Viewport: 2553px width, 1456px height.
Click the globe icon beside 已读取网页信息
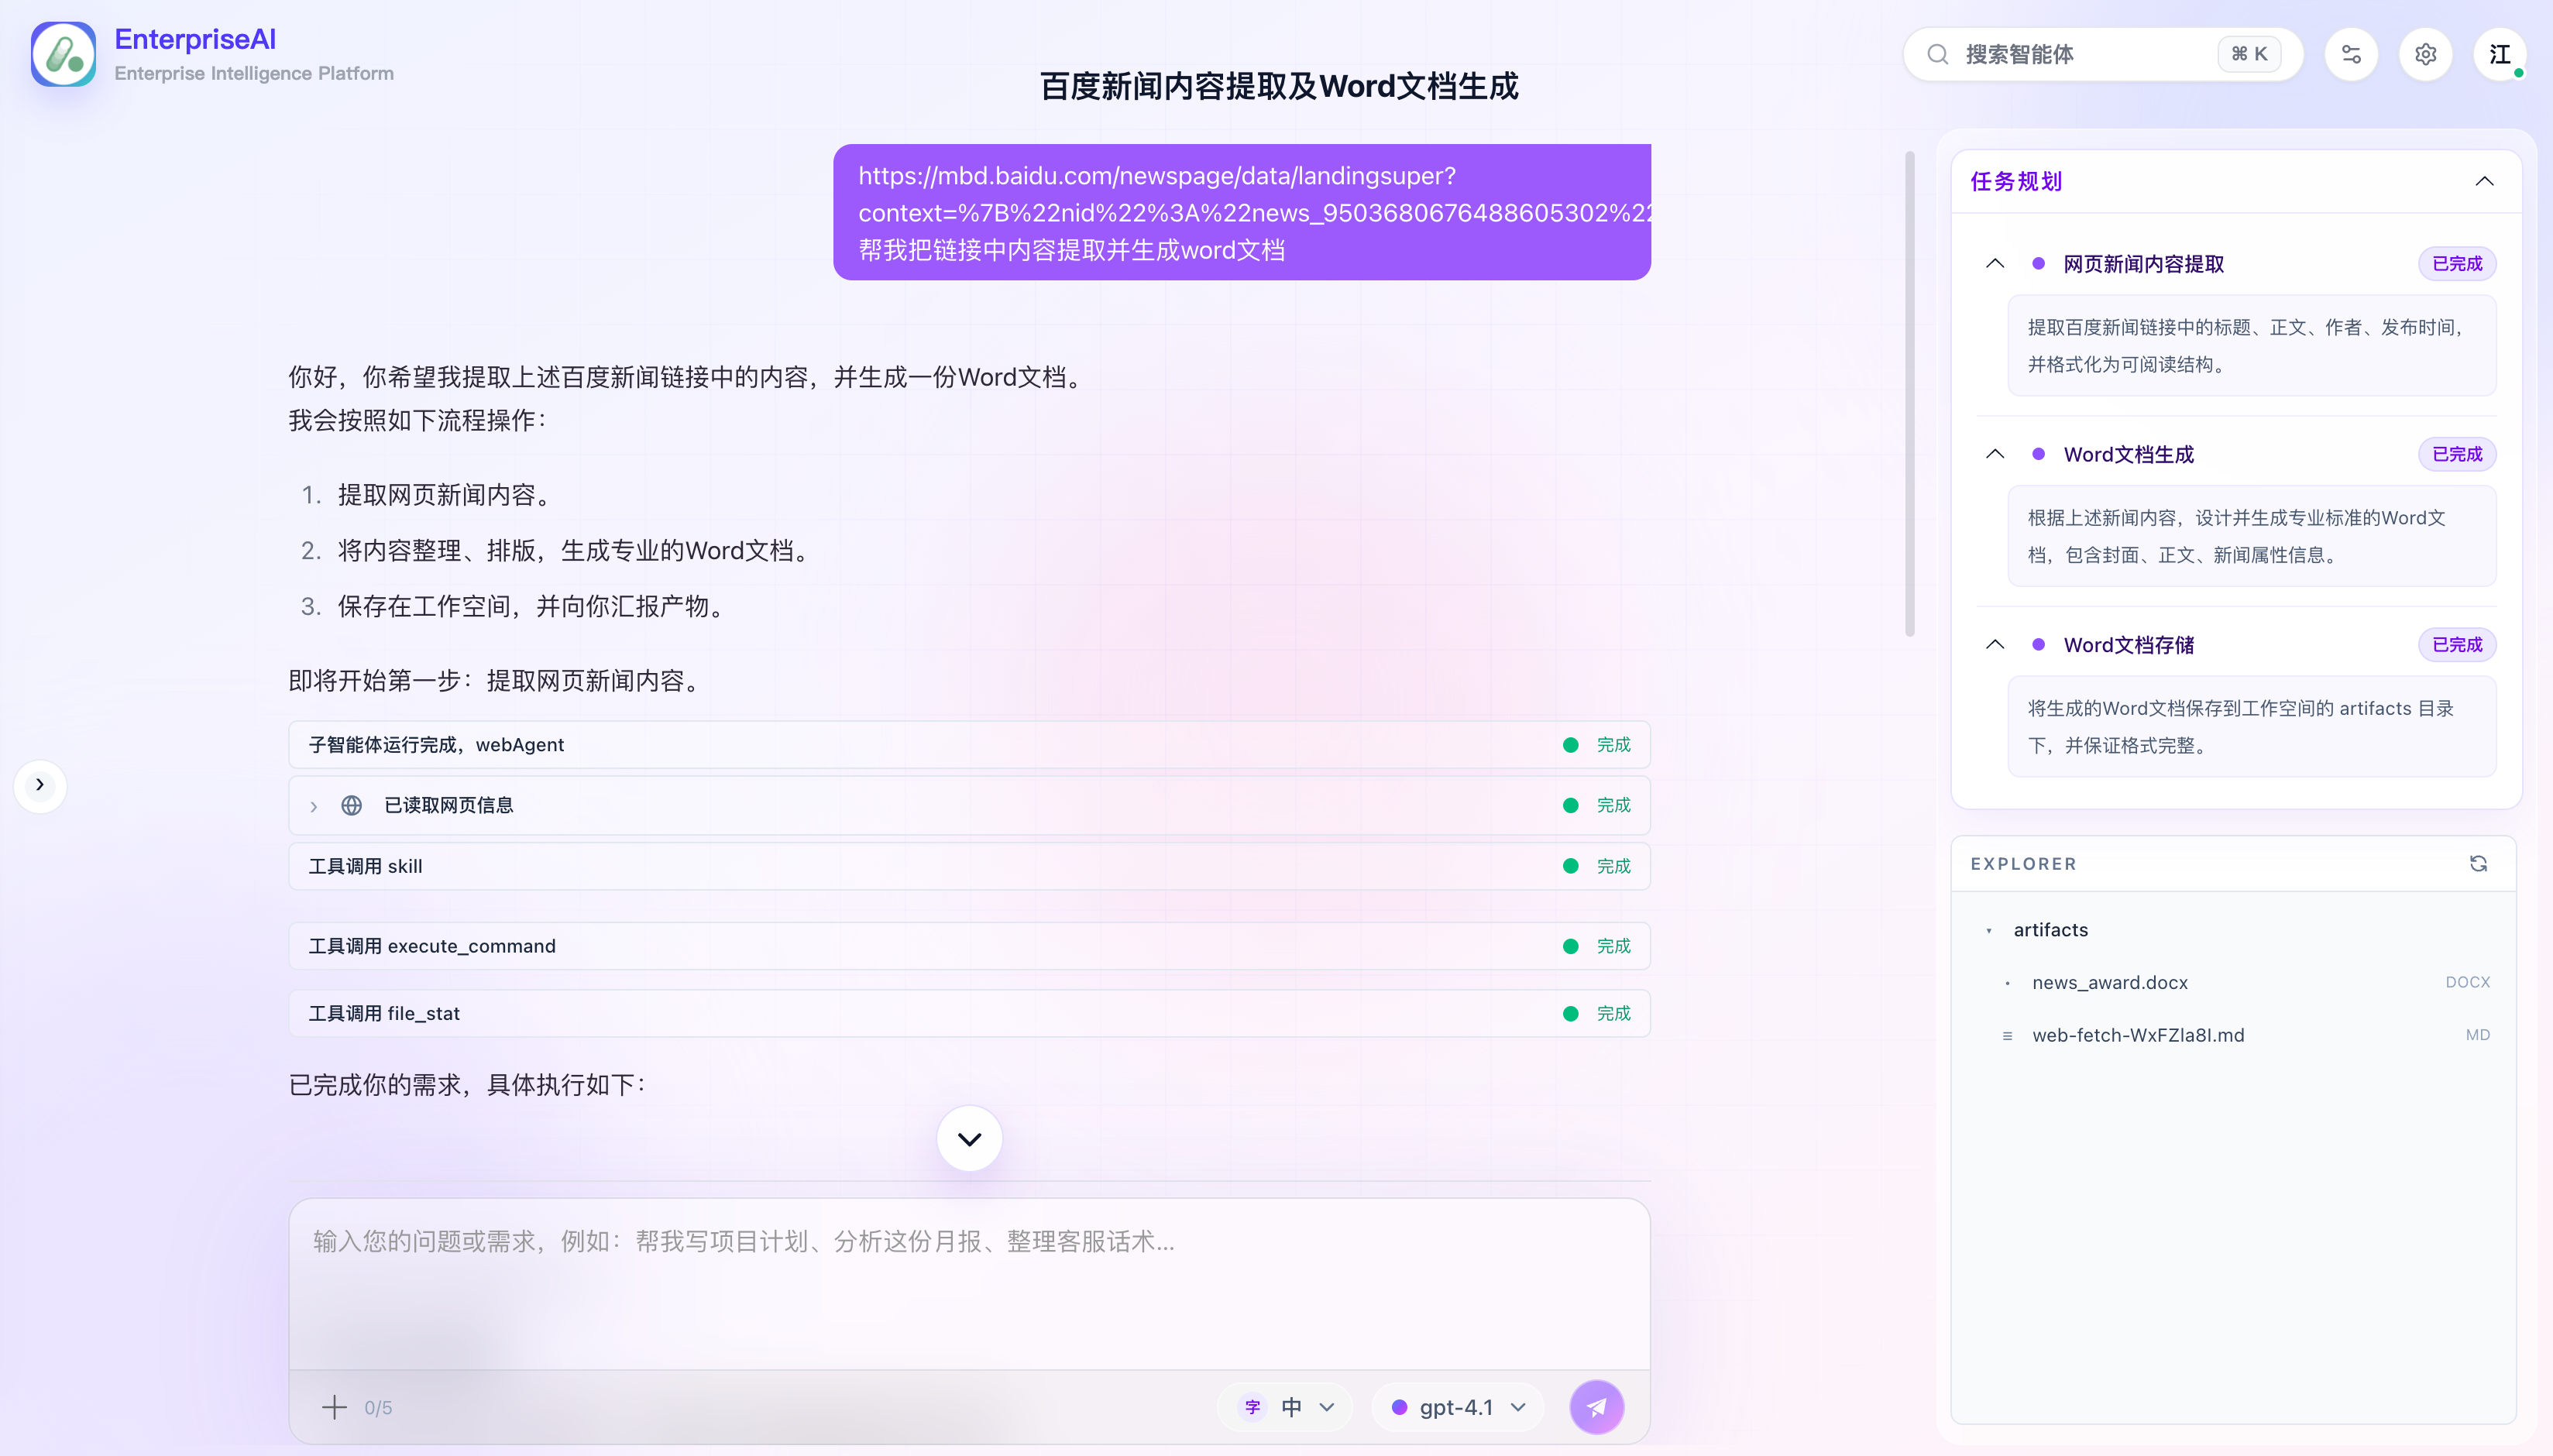(351, 805)
